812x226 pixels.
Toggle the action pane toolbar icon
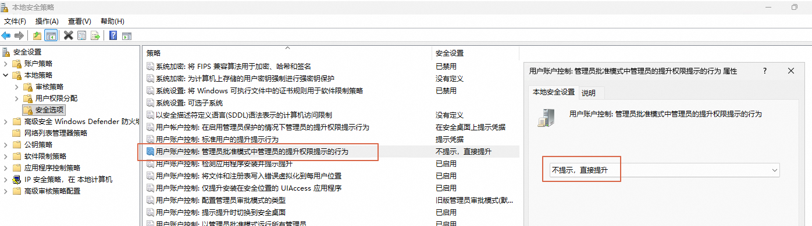click(x=126, y=35)
